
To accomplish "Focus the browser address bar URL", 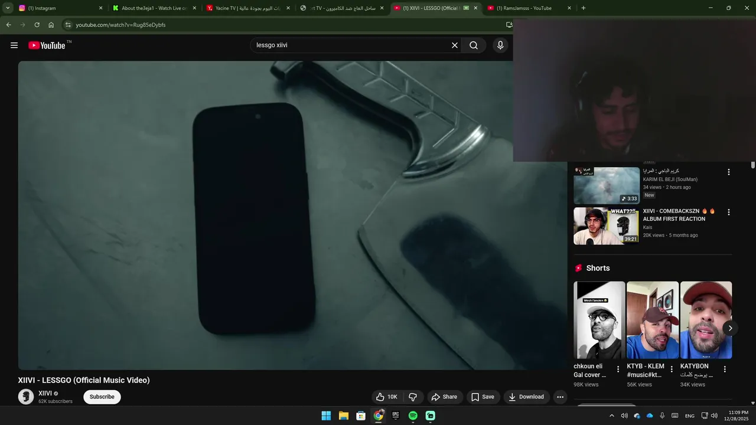I will [x=120, y=25].
